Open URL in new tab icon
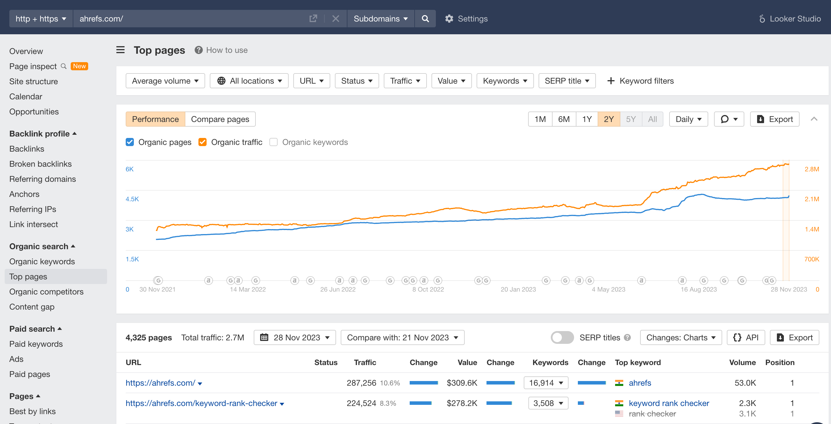This screenshot has width=831, height=424. pyautogui.click(x=313, y=19)
